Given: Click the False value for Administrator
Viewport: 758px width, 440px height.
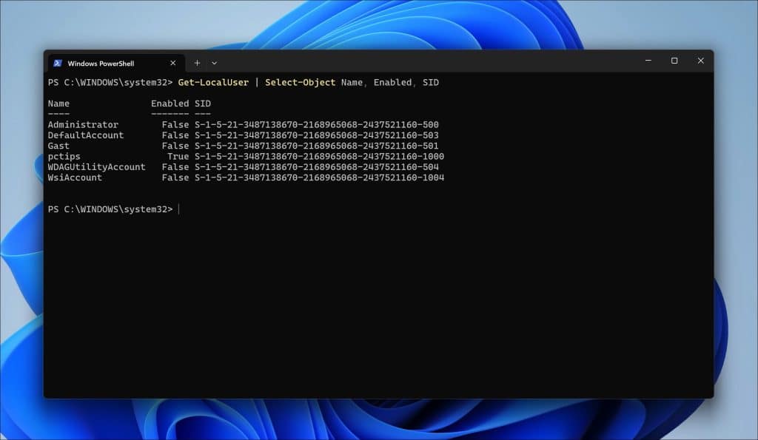Looking at the screenshot, I should [x=175, y=125].
